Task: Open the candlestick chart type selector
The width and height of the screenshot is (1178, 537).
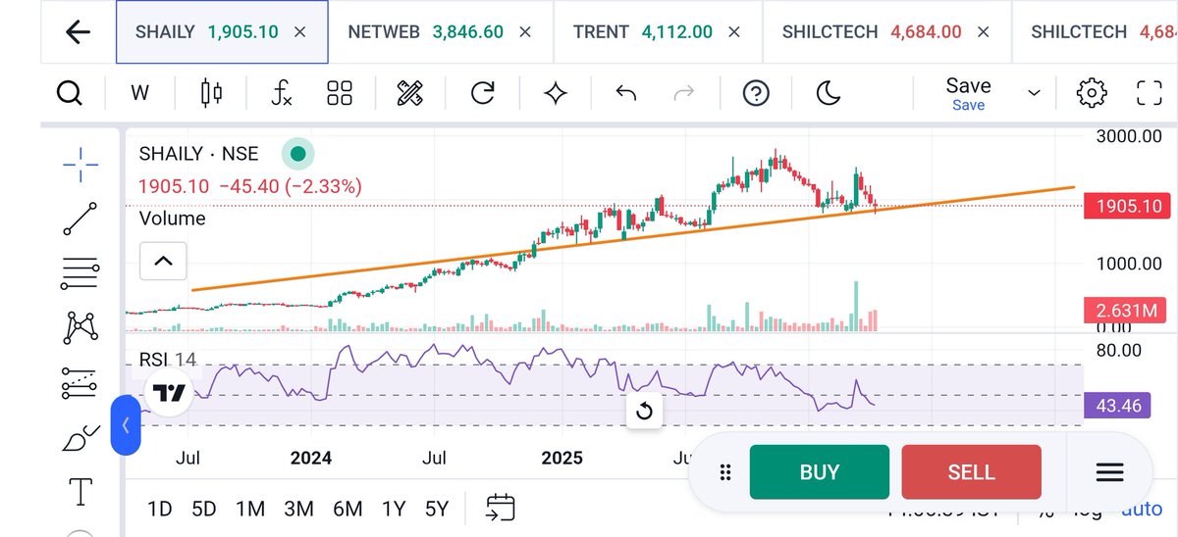Action: [x=211, y=93]
